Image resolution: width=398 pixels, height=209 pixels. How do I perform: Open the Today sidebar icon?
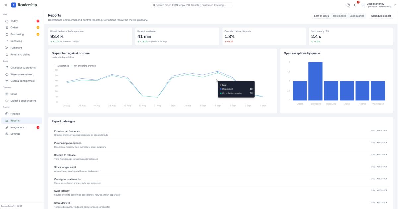point(7,21)
